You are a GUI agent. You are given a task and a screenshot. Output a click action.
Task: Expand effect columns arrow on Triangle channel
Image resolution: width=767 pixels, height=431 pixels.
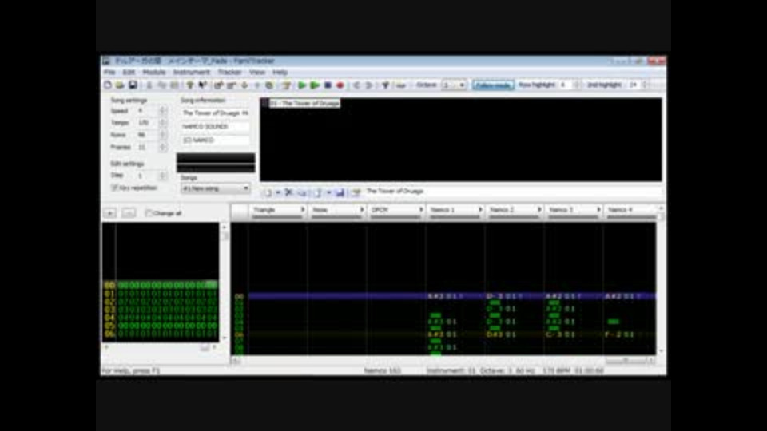click(302, 210)
